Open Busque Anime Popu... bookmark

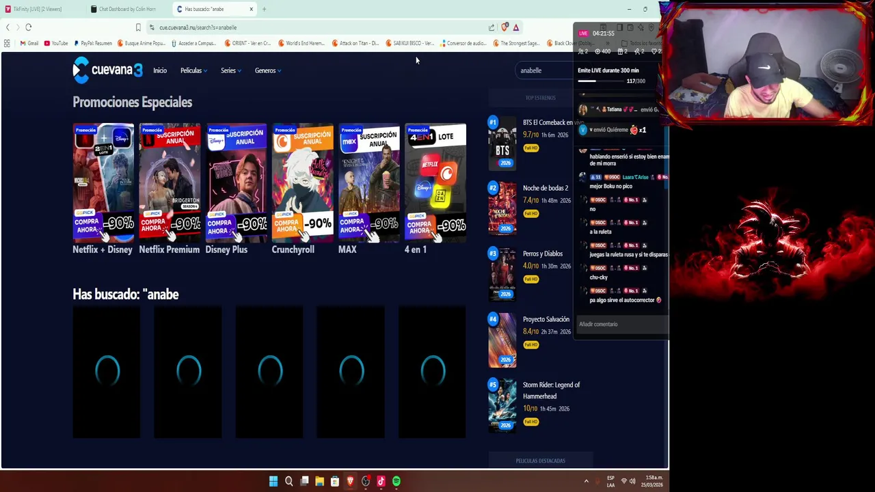pos(142,43)
